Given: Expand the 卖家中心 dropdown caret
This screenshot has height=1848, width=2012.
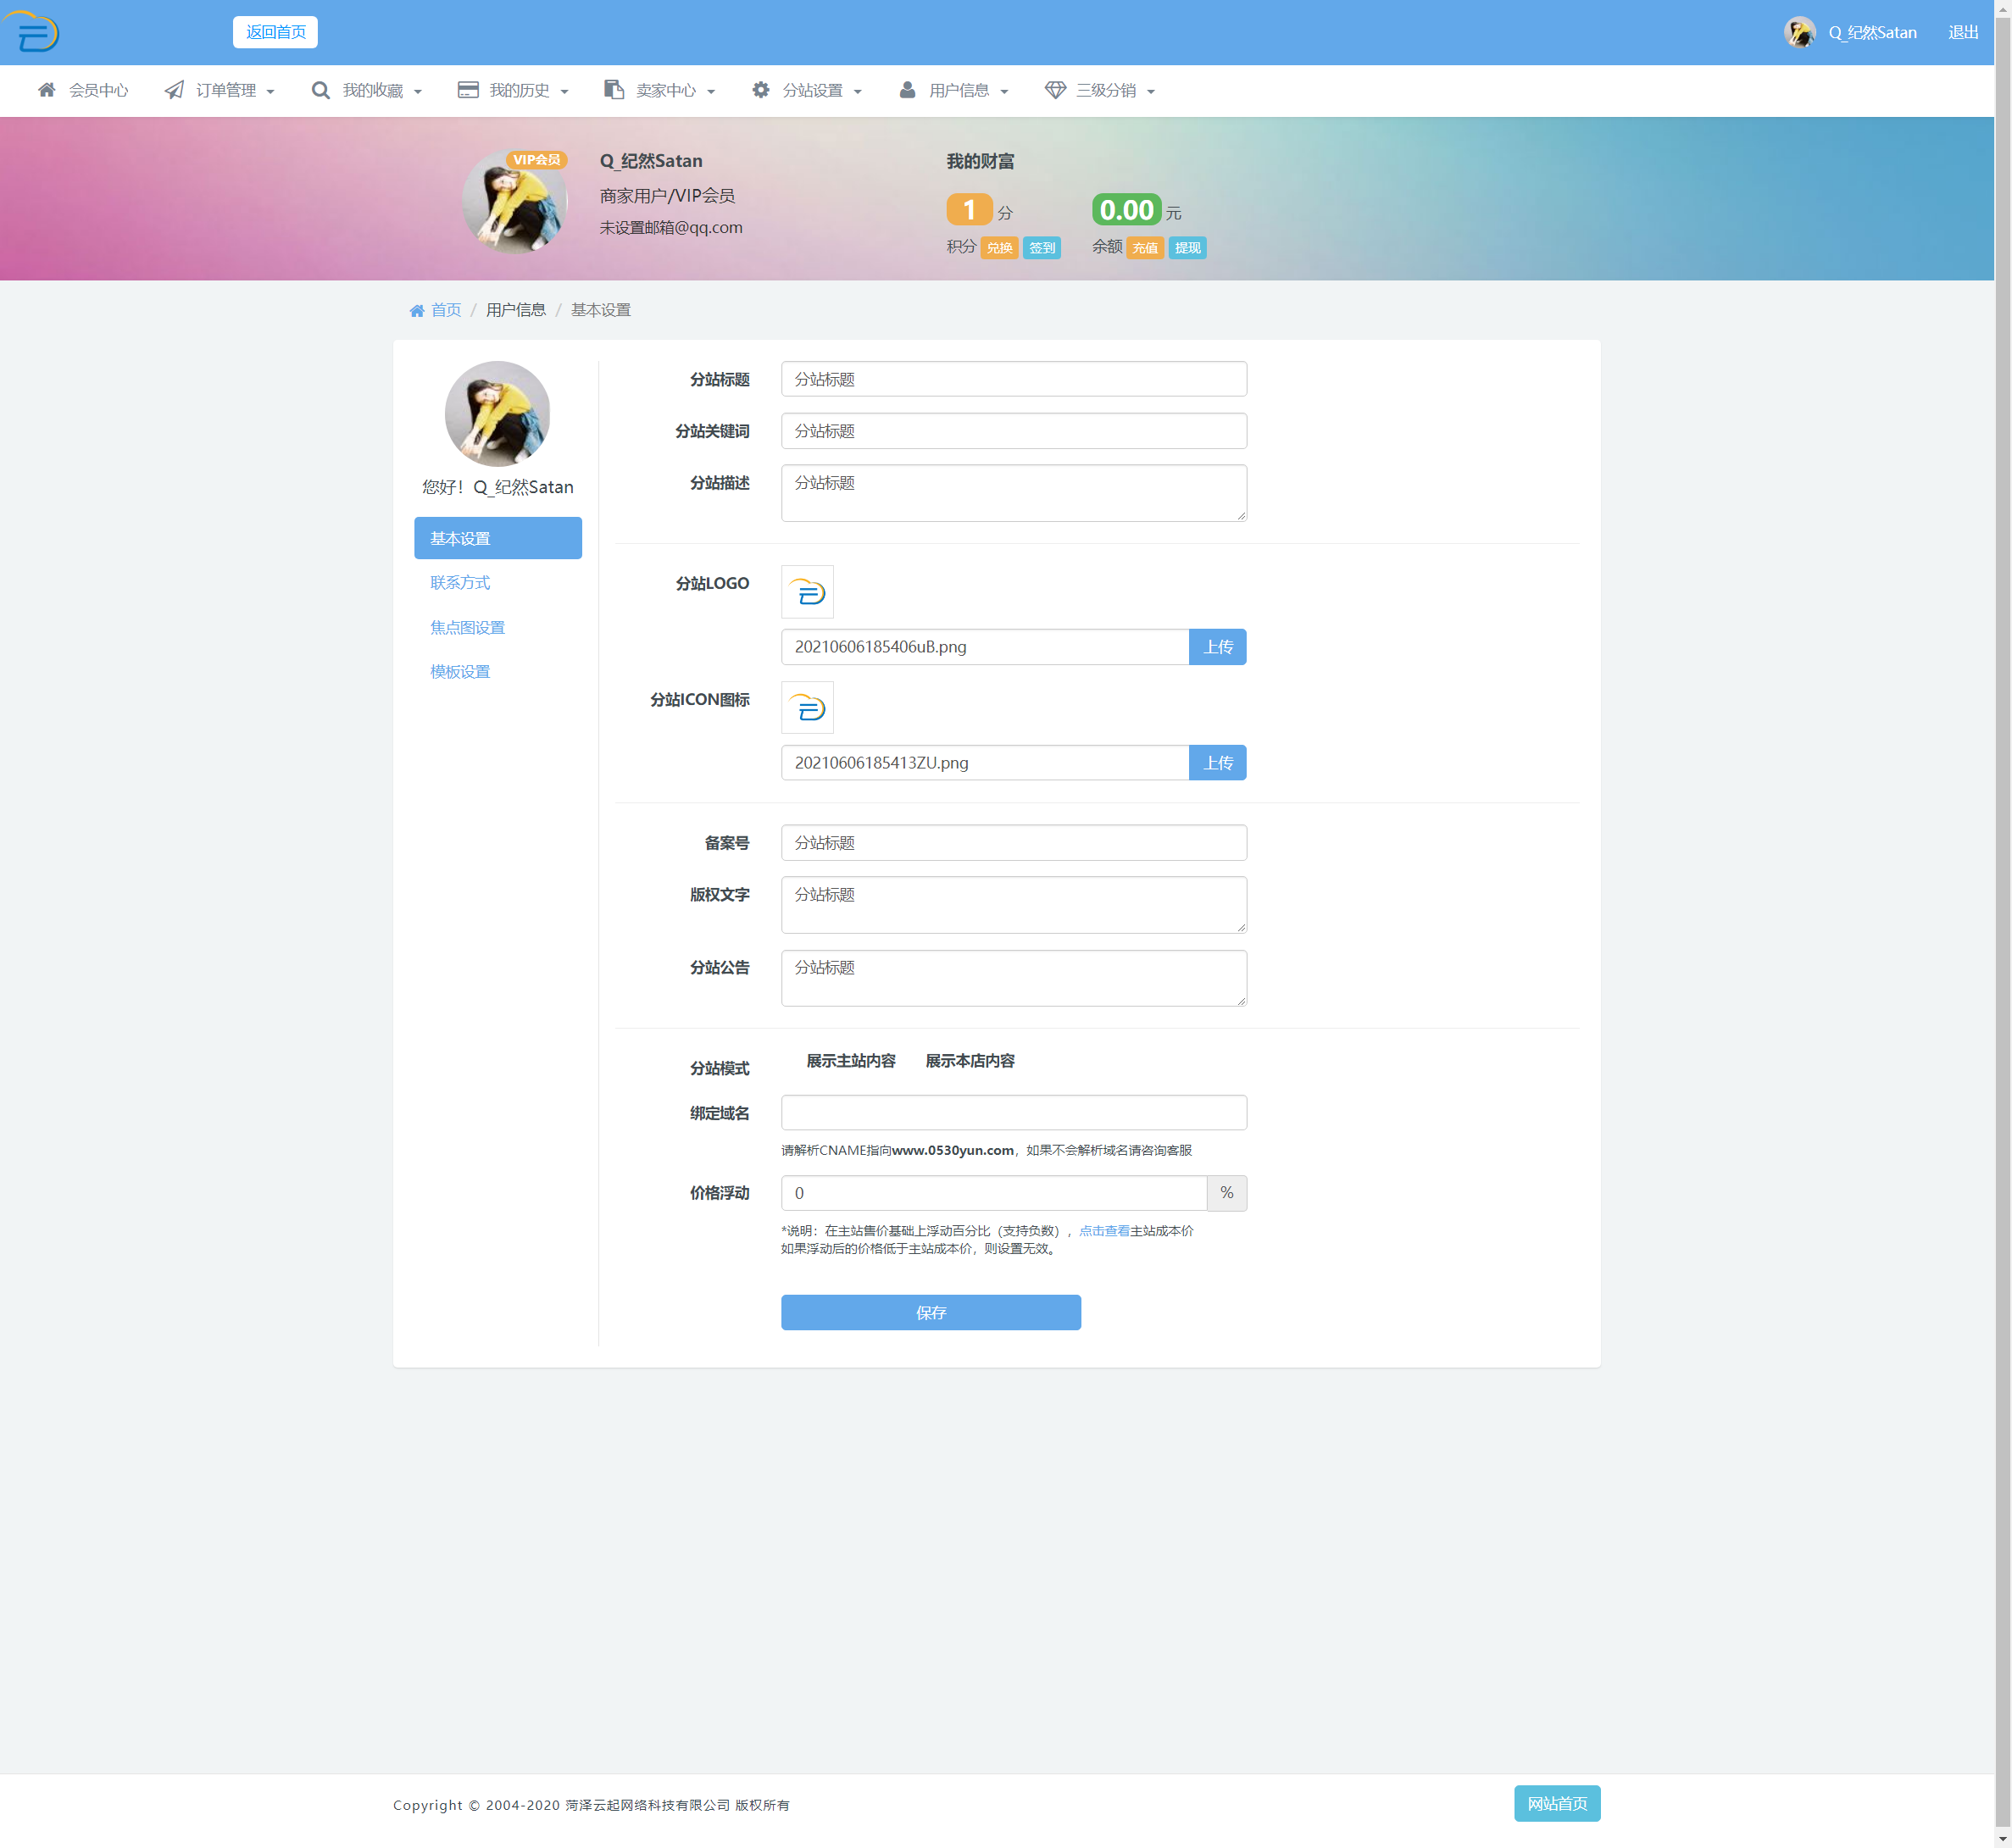Looking at the screenshot, I should click(x=711, y=92).
